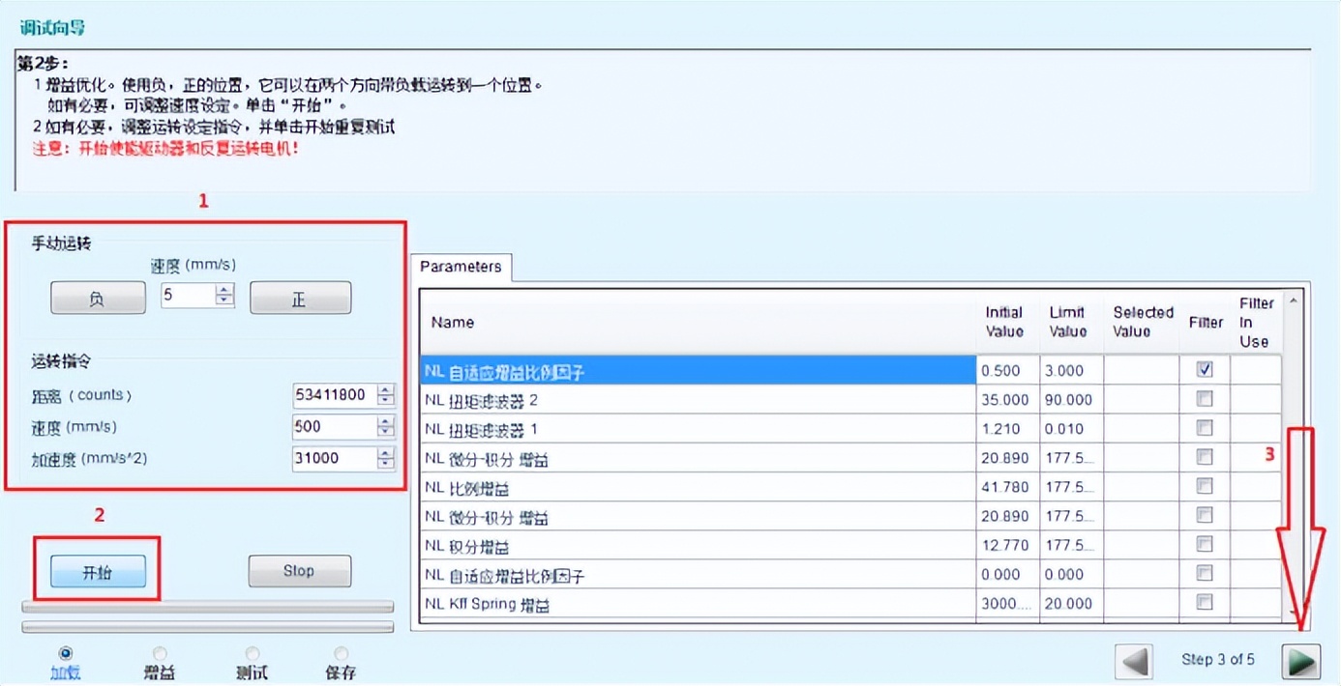This screenshot has width=1341, height=686.
Task: Check Filter for NL 扭矩滤波器 2
Action: point(1205,398)
